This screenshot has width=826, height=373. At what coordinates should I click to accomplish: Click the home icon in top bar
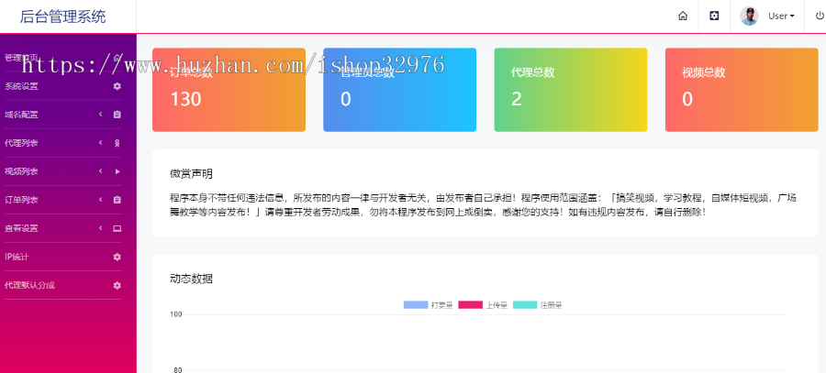point(683,16)
